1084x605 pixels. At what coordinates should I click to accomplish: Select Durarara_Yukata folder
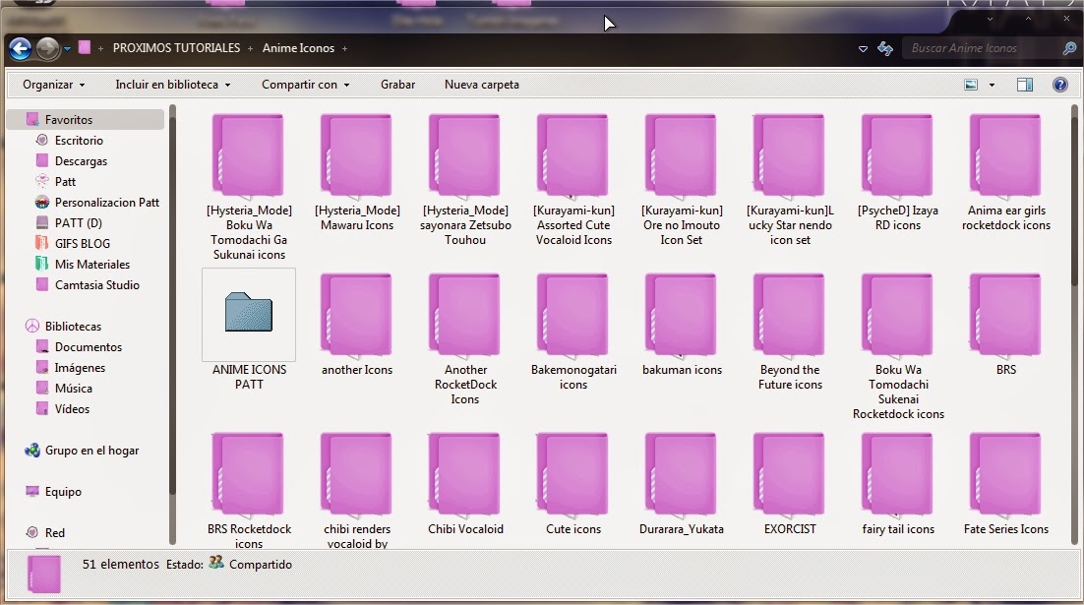[x=682, y=483]
